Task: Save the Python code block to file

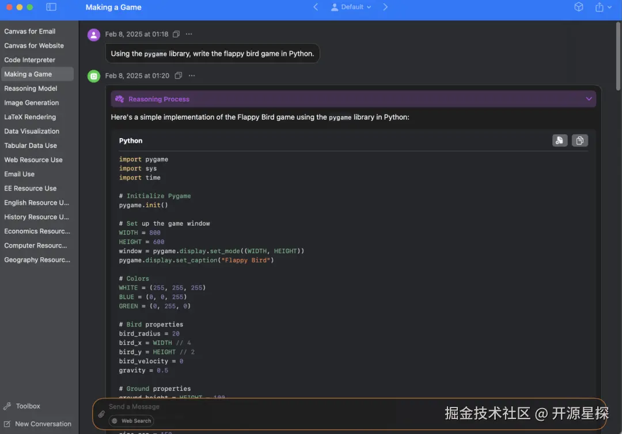Action: click(560, 140)
